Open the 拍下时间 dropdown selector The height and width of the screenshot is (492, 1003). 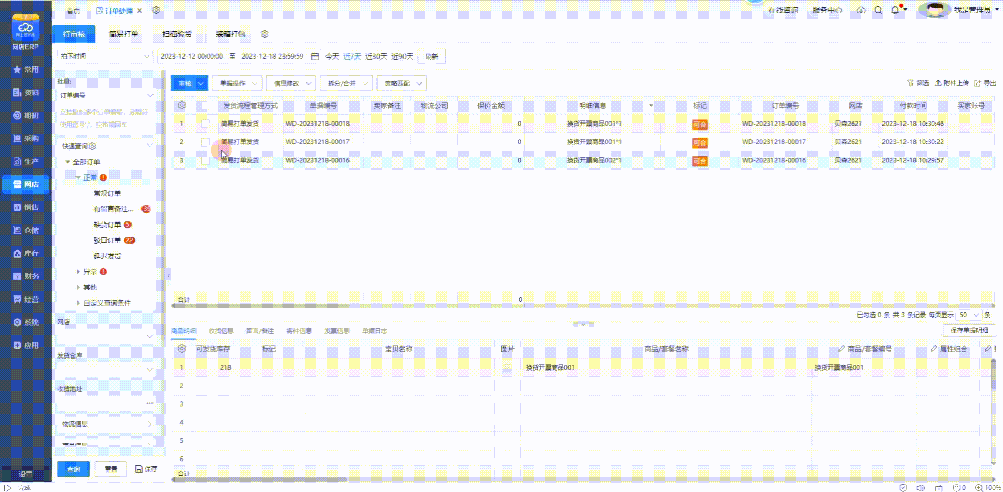(105, 57)
